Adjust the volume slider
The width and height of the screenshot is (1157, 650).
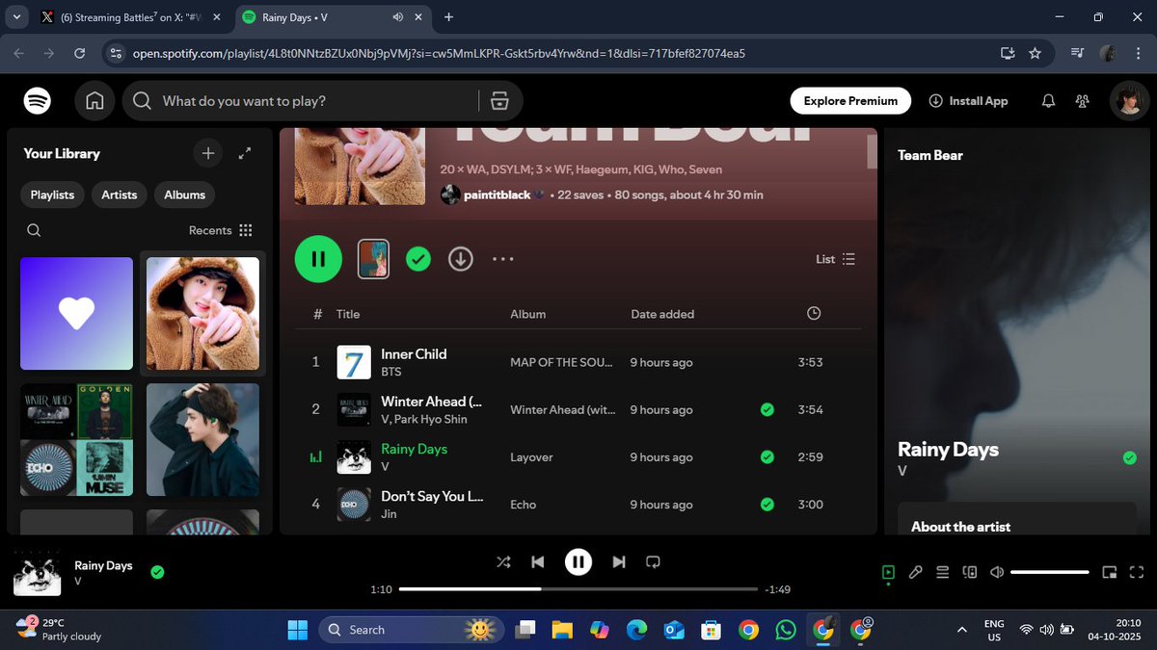click(1050, 572)
